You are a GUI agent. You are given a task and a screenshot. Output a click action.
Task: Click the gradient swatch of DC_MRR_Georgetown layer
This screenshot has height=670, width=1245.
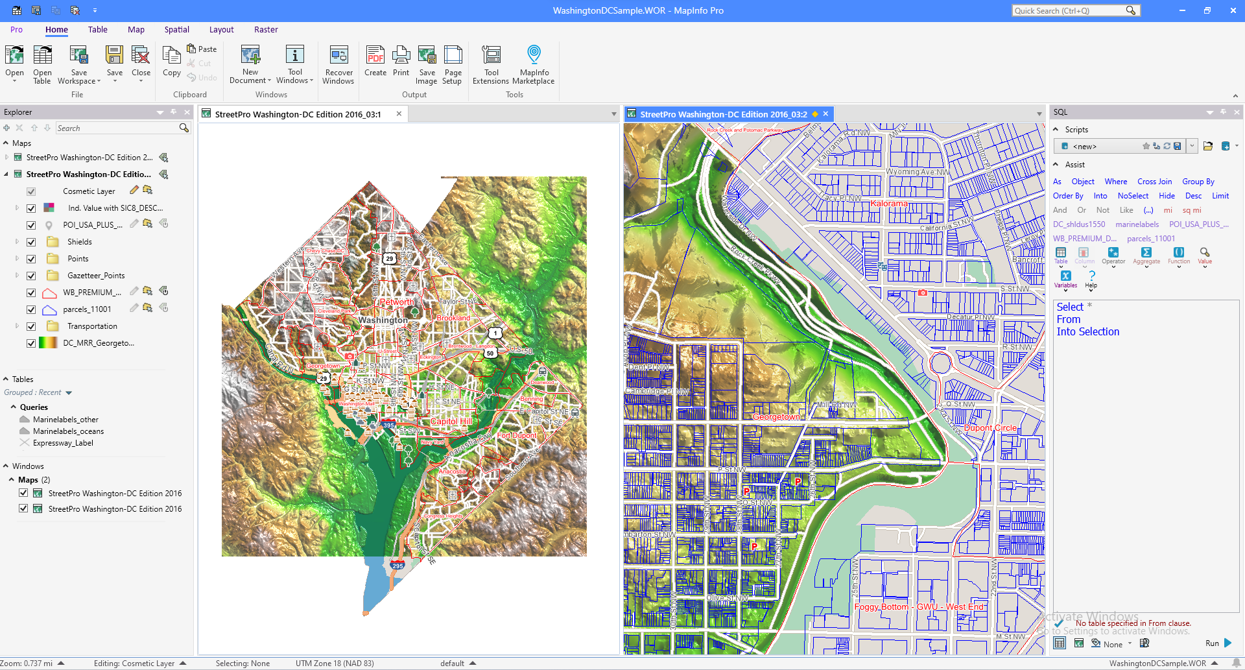(x=48, y=343)
